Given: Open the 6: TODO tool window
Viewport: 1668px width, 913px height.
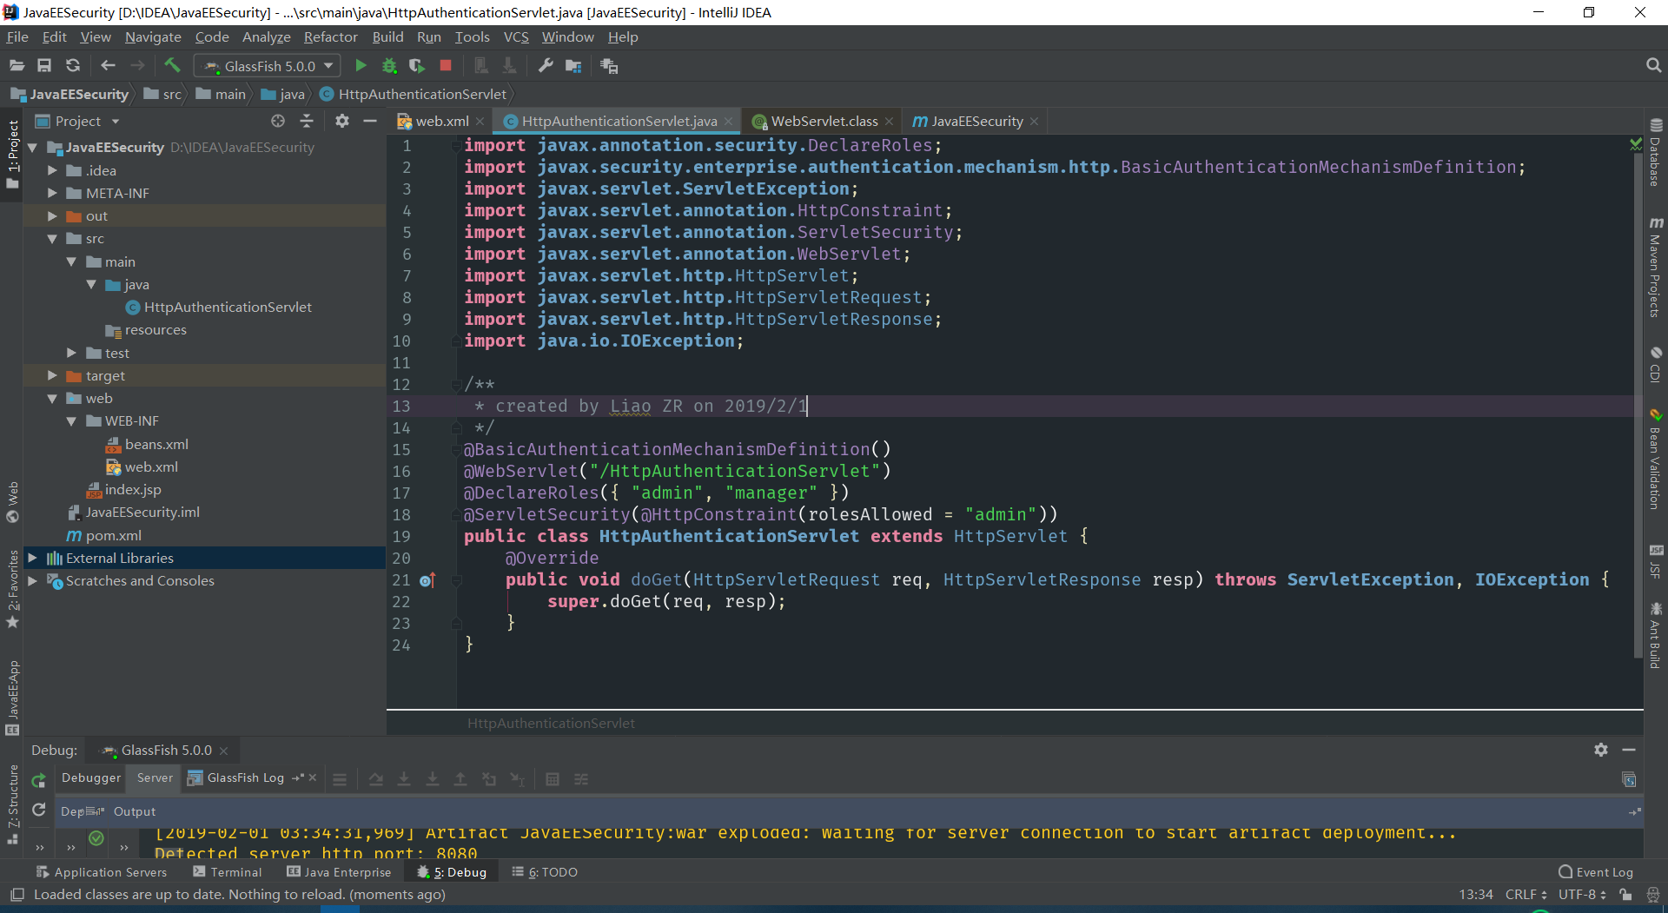Looking at the screenshot, I should tap(545, 872).
